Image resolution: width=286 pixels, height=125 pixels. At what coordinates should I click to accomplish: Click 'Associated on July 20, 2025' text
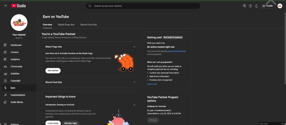point(164,114)
